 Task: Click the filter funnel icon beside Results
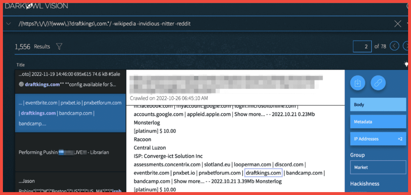coord(59,47)
